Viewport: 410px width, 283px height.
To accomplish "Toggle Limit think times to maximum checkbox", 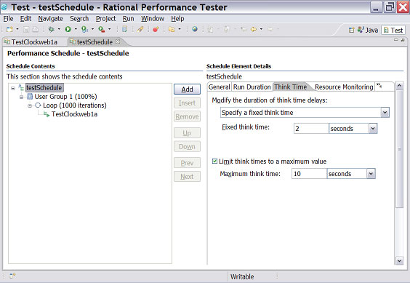I will (x=214, y=162).
